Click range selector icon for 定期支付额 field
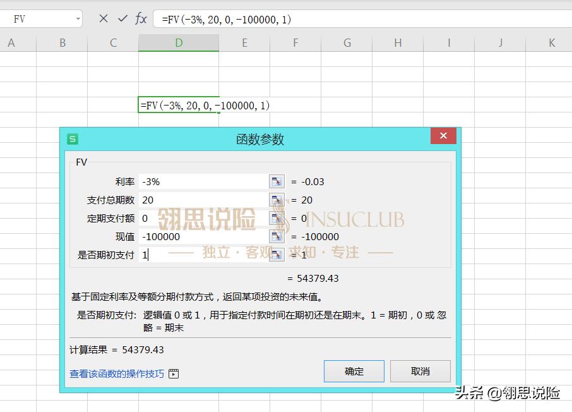Image resolution: width=572 pixels, height=412 pixels. 277,218
